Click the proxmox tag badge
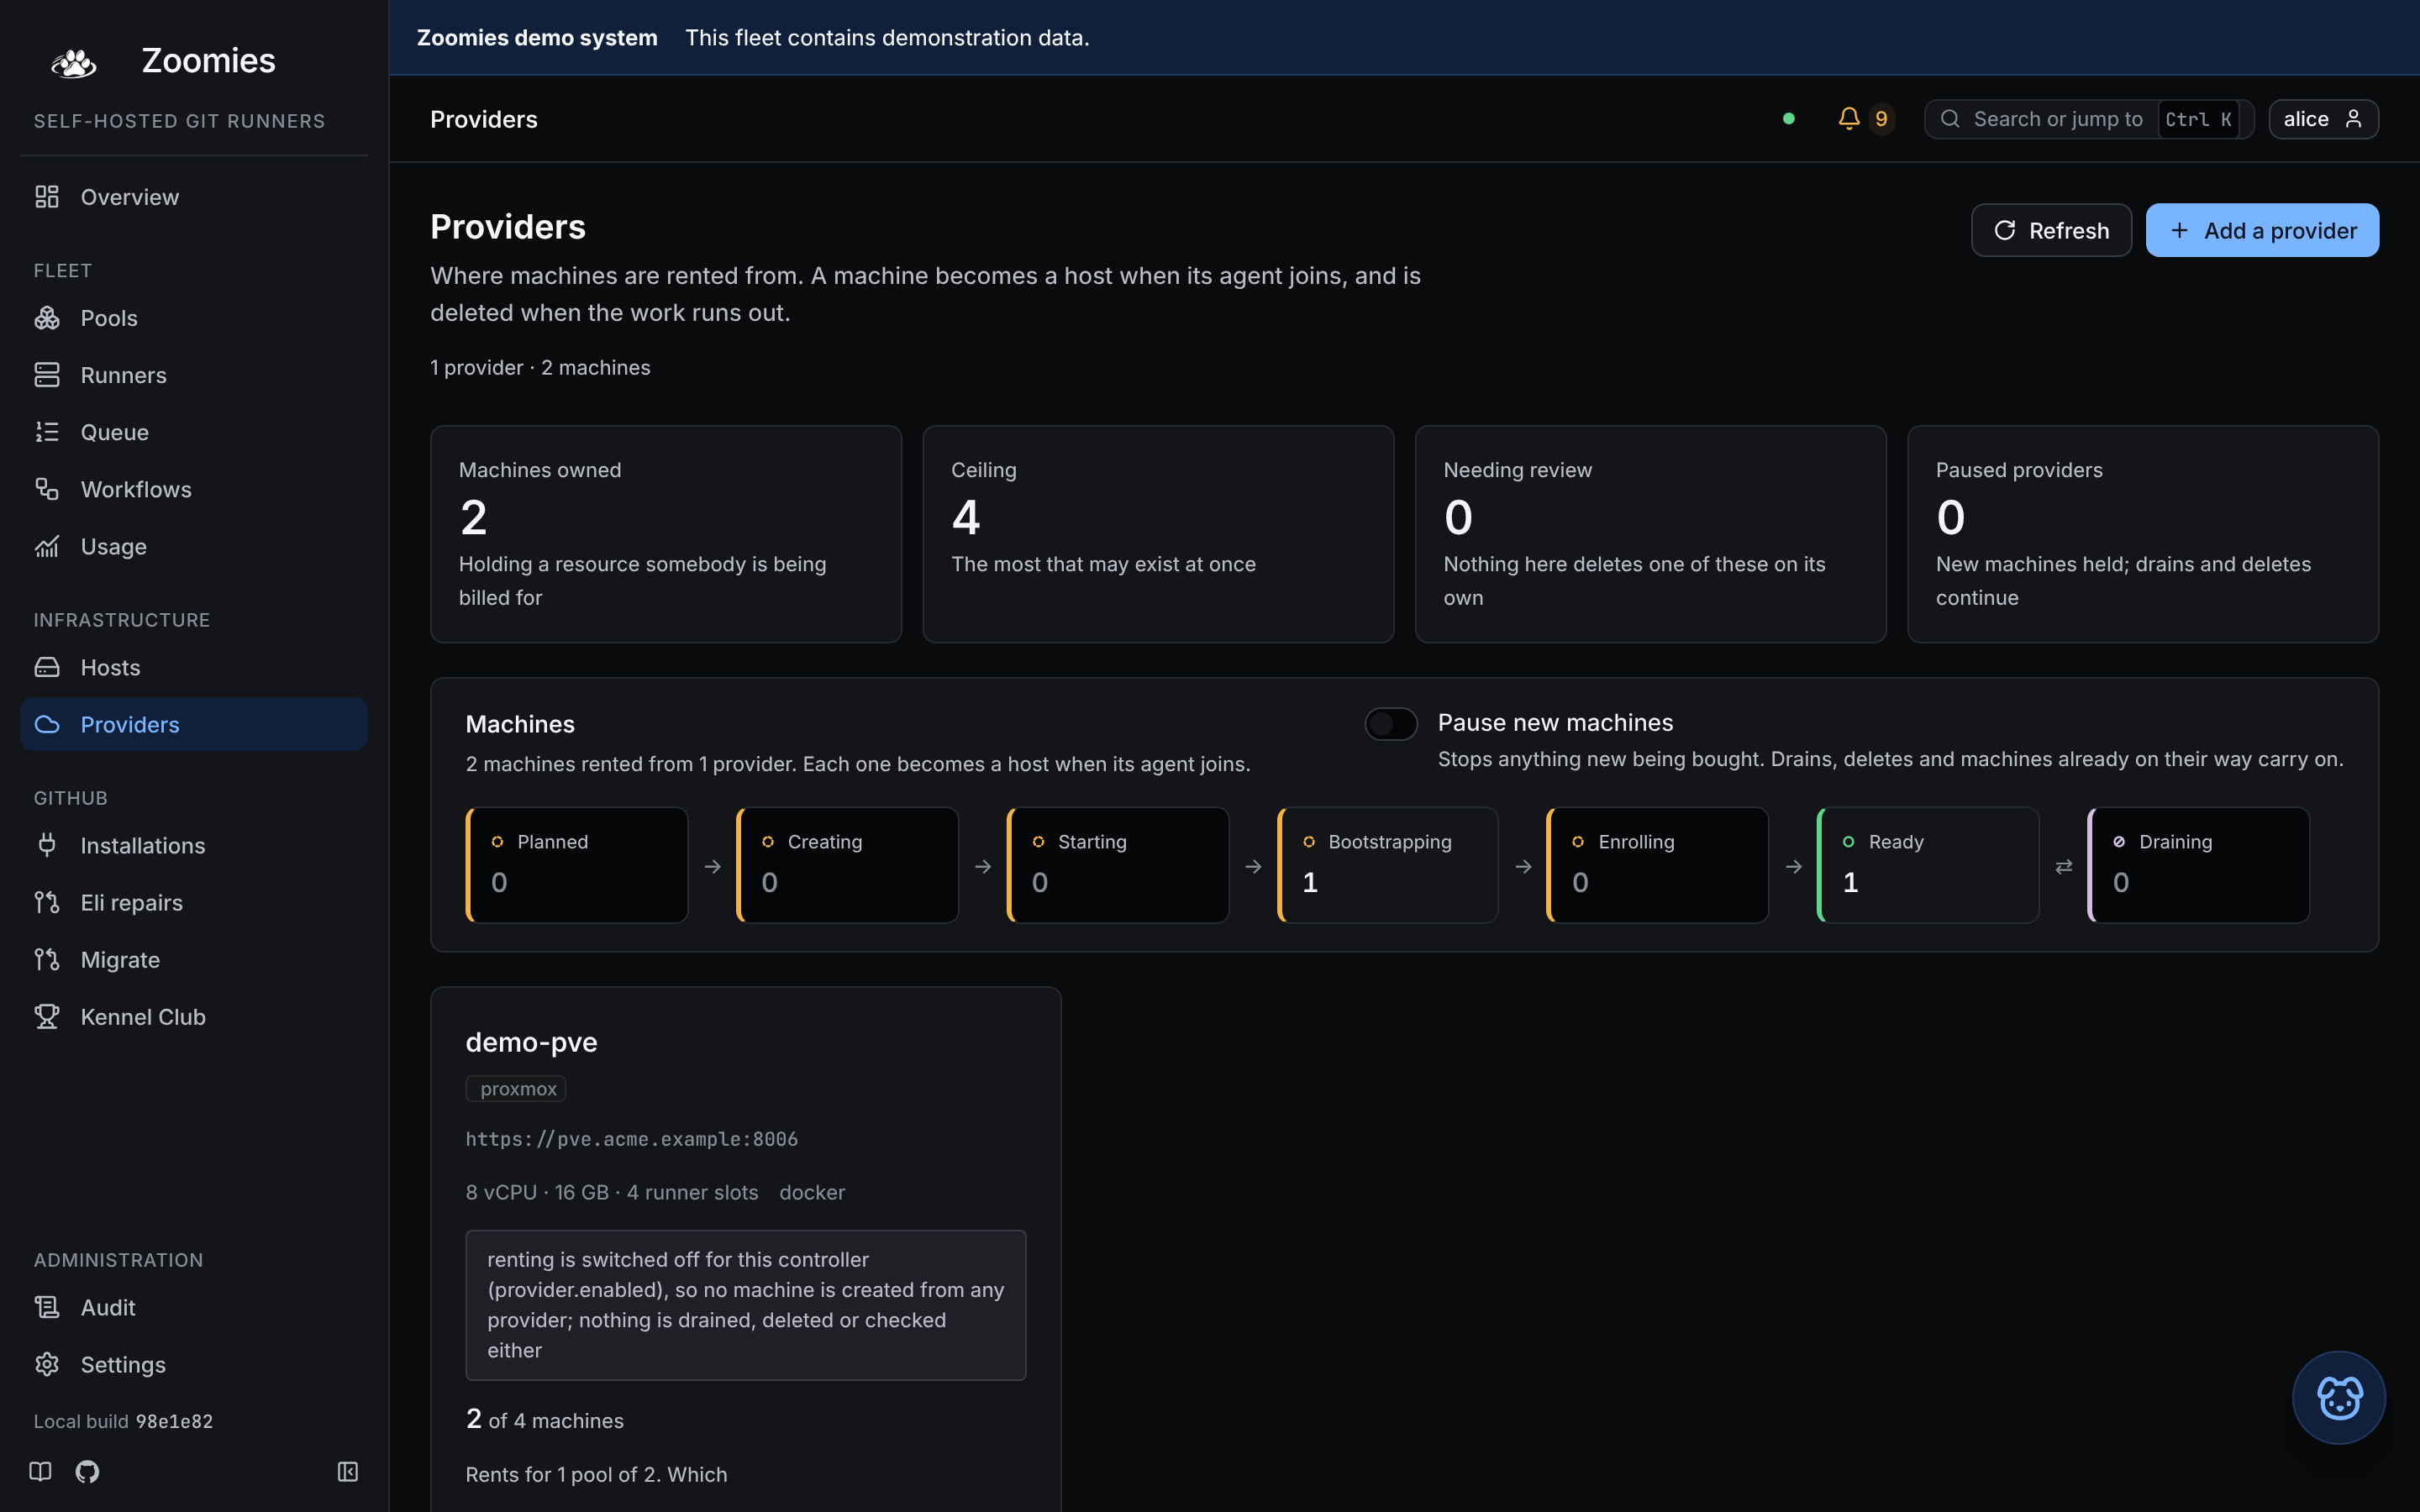Viewport: 2420px width, 1512px height. 516,1088
